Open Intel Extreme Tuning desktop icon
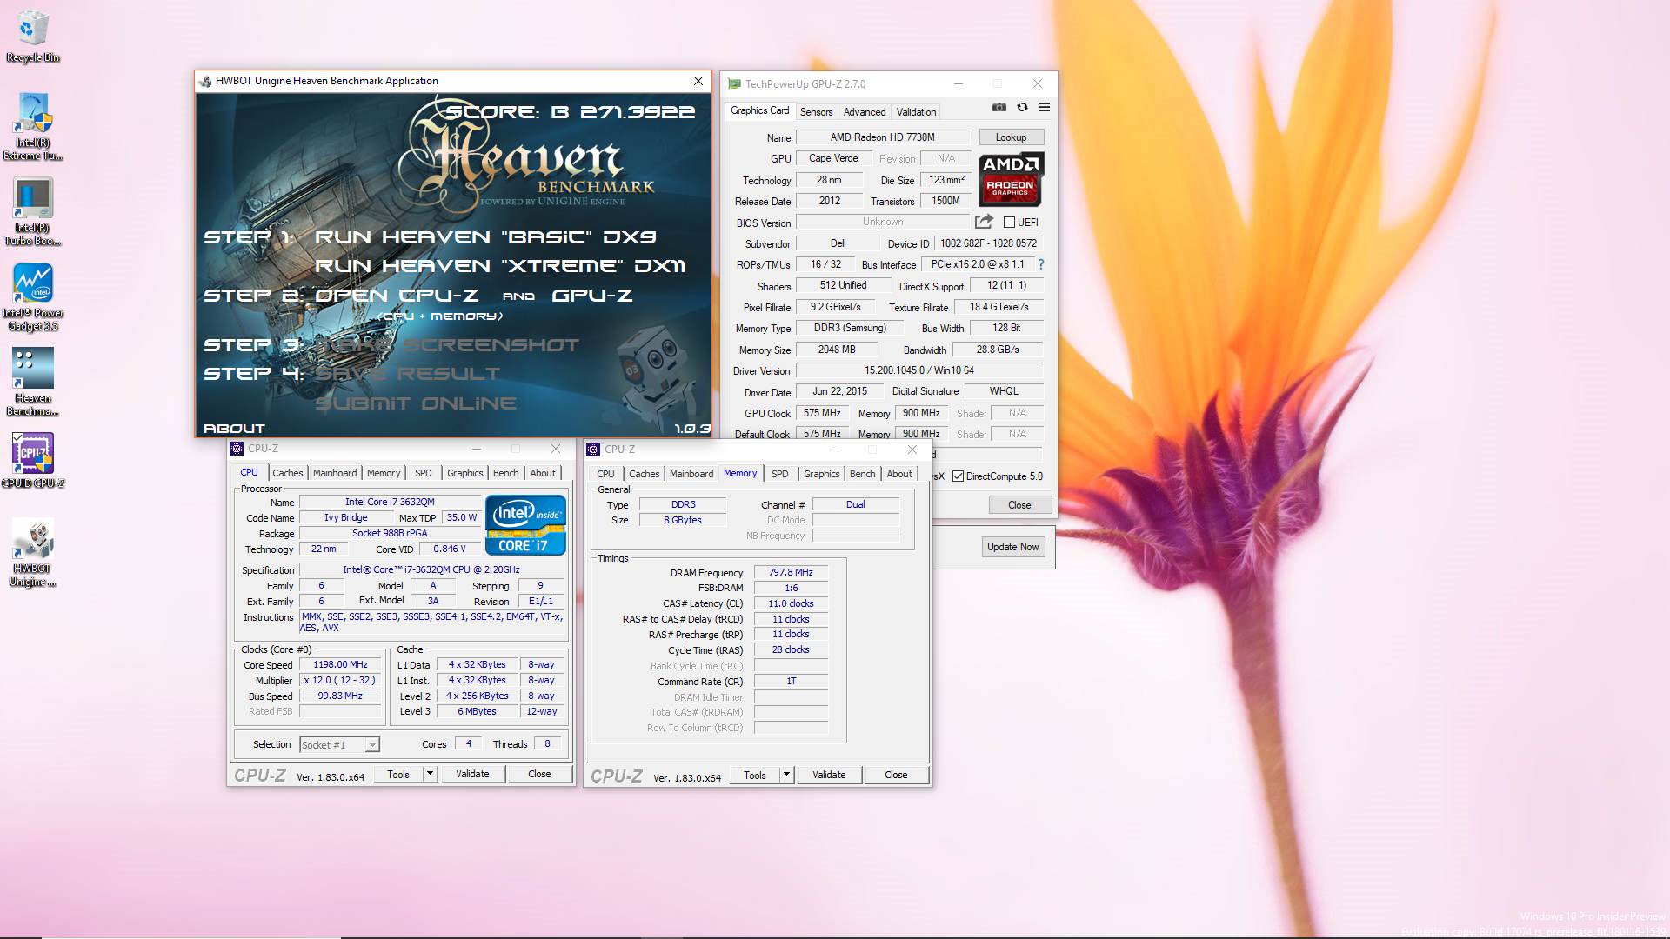Viewport: 1670px width, 939px height. [33, 127]
